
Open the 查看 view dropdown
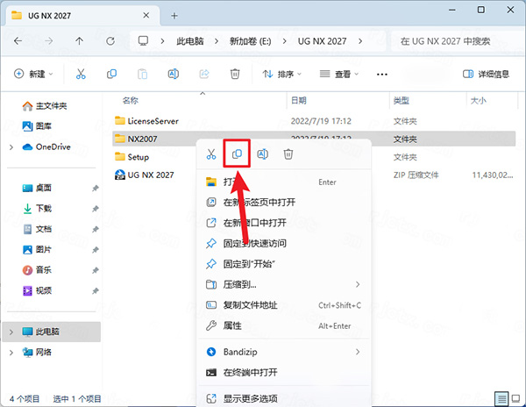338,74
